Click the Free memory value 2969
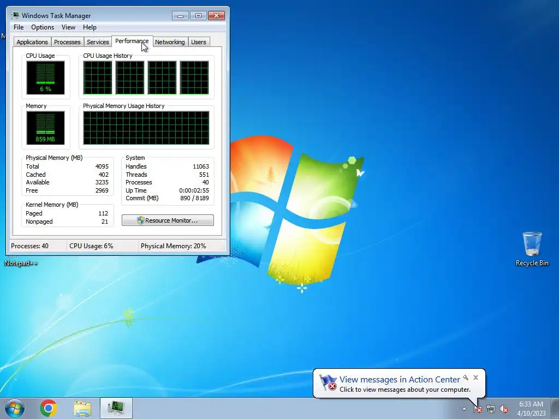This screenshot has width=559, height=419. coord(102,190)
